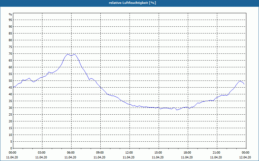Pick the 15:00 time label

[158, 153]
